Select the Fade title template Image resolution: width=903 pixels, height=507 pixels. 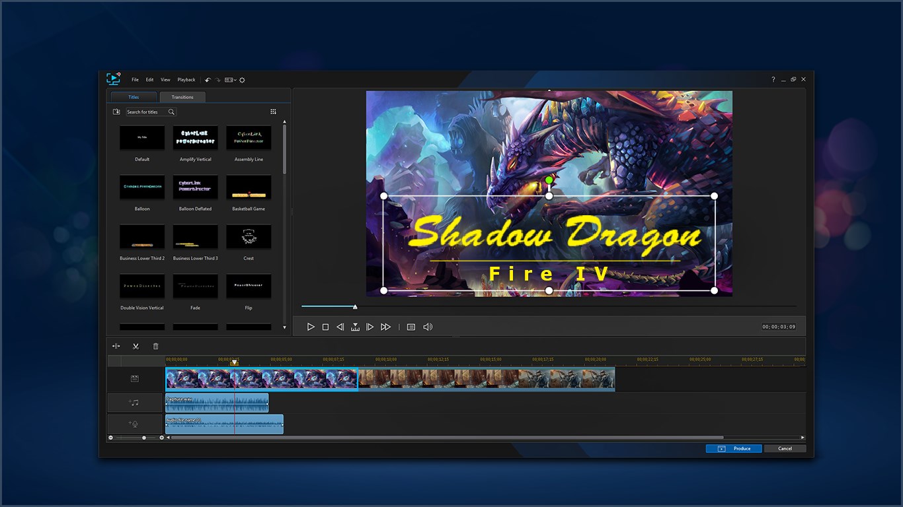click(x=196, y=286)
